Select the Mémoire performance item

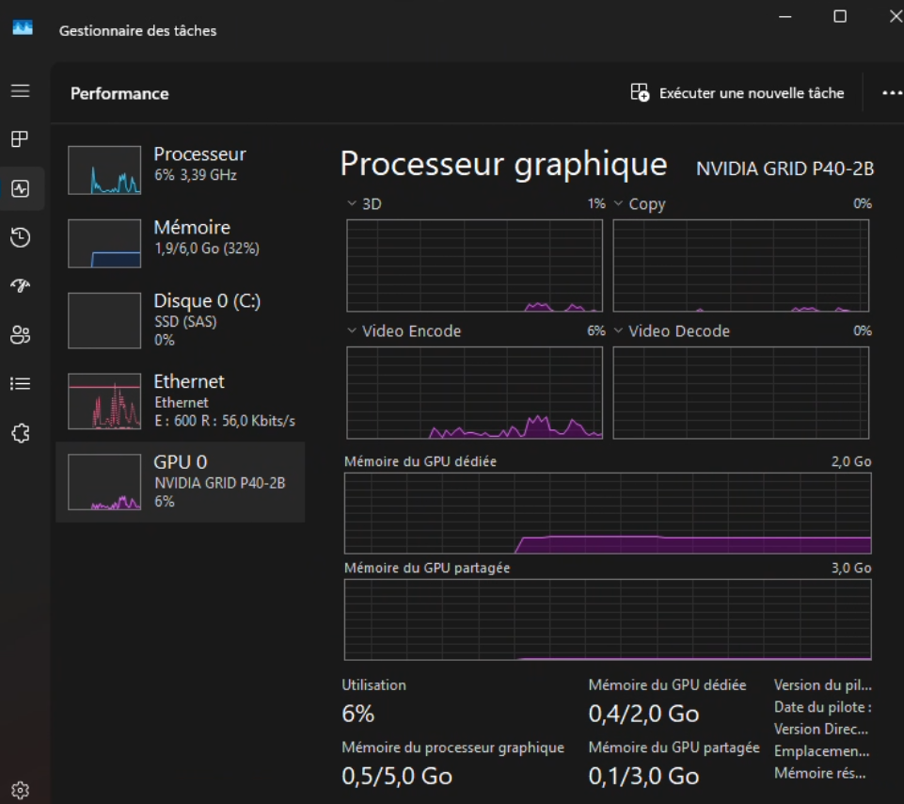click(x=181, y=243)
